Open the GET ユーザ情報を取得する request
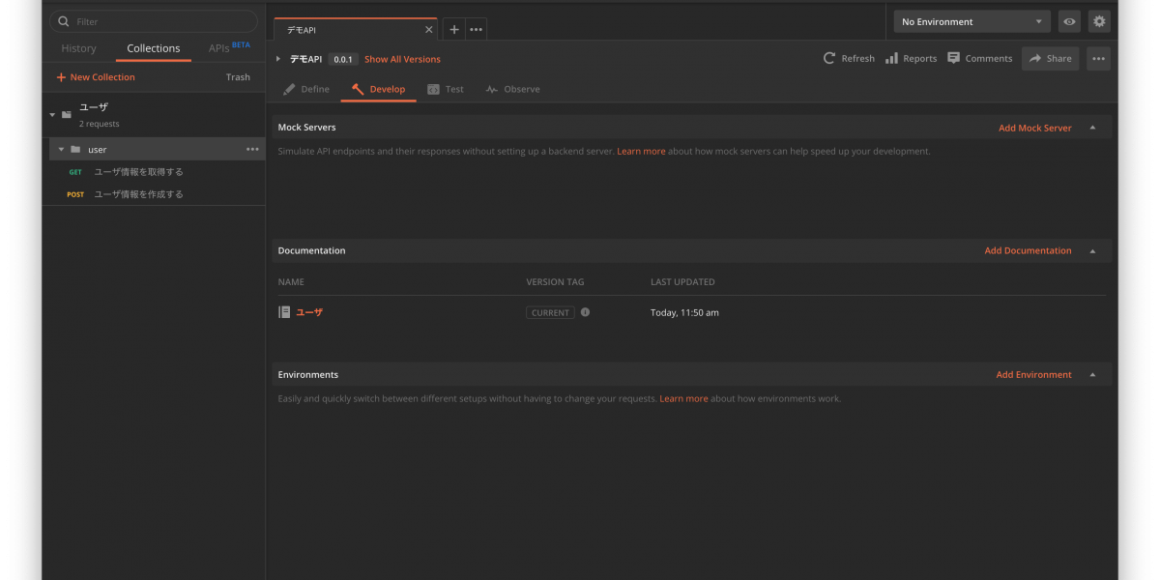The image size is (1160, 580). (138, 172)
